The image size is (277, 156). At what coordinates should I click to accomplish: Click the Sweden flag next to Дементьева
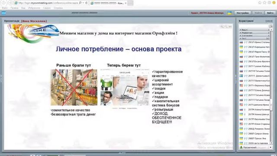coord(241,76)
